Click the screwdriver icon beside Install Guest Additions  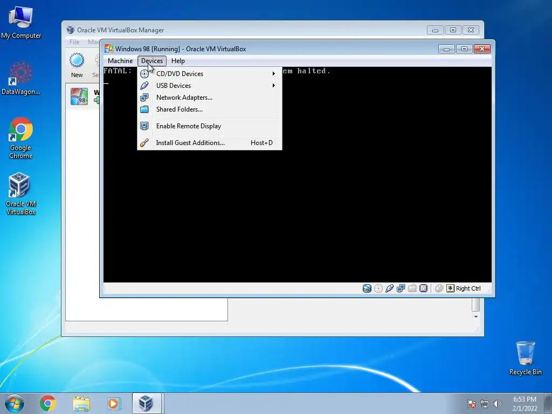coord(144,142)
